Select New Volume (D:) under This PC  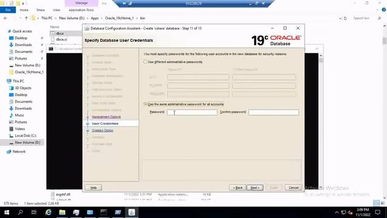click(27, 142)
